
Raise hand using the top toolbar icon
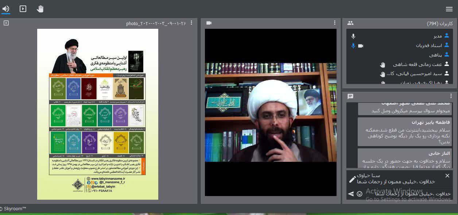click(40, 9)
